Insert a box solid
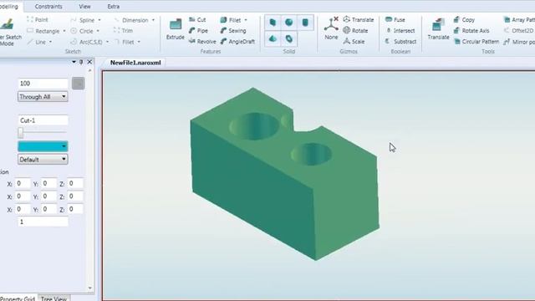The height and width of the screenshot is (301, 535). (273, 23)
